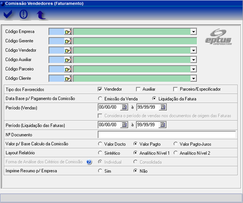Enable the Auxiliar checkbox
Screen dimensions: 243x203
point(138,89)
